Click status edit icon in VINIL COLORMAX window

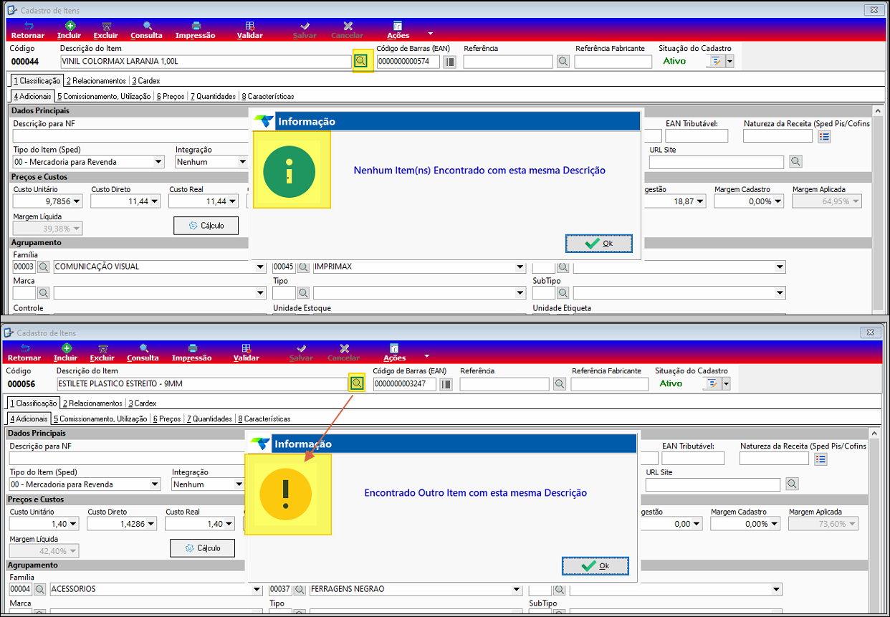pos(715,62)
